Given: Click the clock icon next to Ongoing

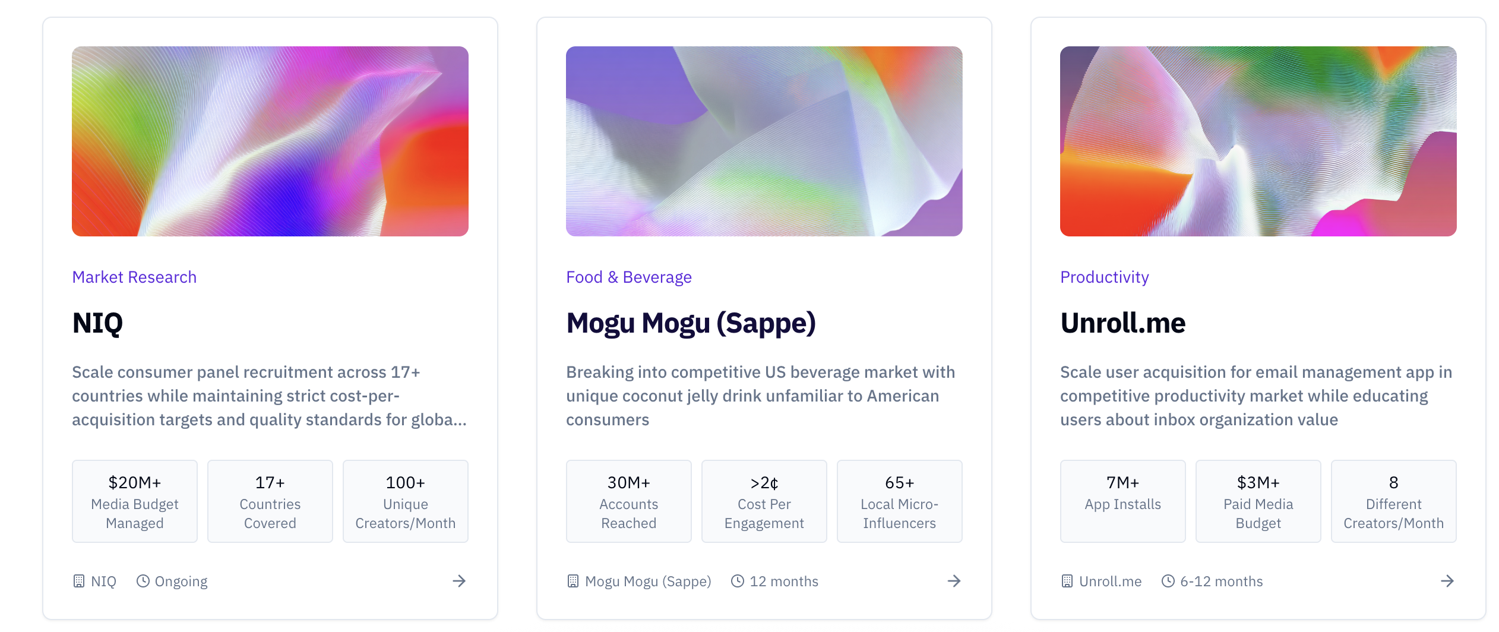Looking at the screenshot, I should (x=143, y=581).
